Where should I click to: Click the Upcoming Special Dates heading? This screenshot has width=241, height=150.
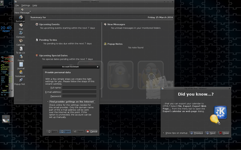pos(53,55)
